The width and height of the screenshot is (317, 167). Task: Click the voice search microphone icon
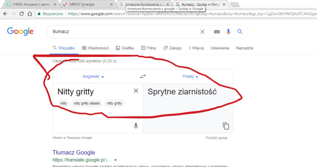pyautogui.click(x=228, y=32)
